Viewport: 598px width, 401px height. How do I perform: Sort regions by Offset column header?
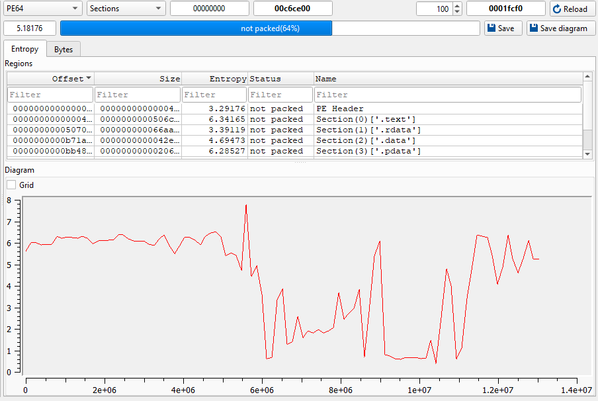click(50, 79)
